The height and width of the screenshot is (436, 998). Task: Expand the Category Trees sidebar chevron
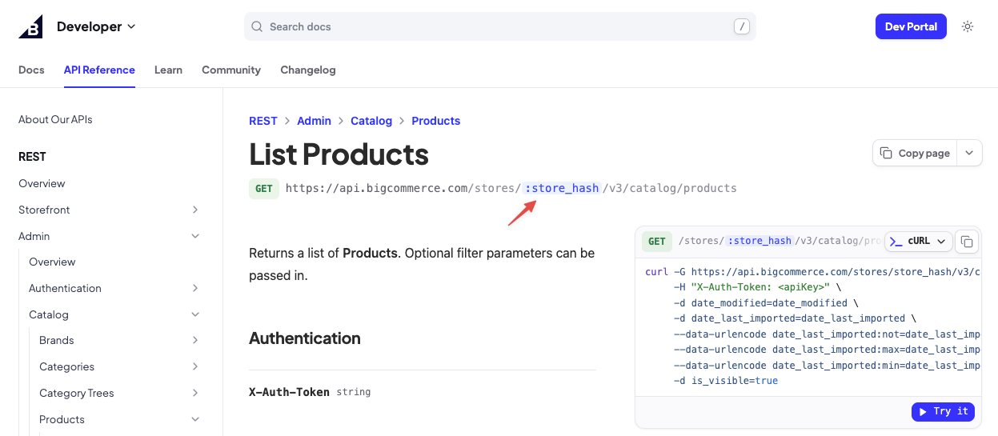[195, 393]
